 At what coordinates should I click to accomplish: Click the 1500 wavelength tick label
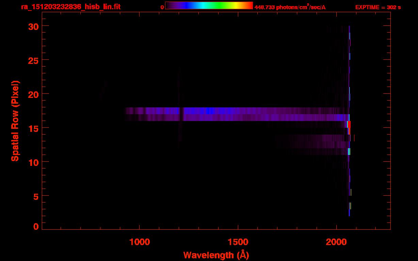[238, 242]
